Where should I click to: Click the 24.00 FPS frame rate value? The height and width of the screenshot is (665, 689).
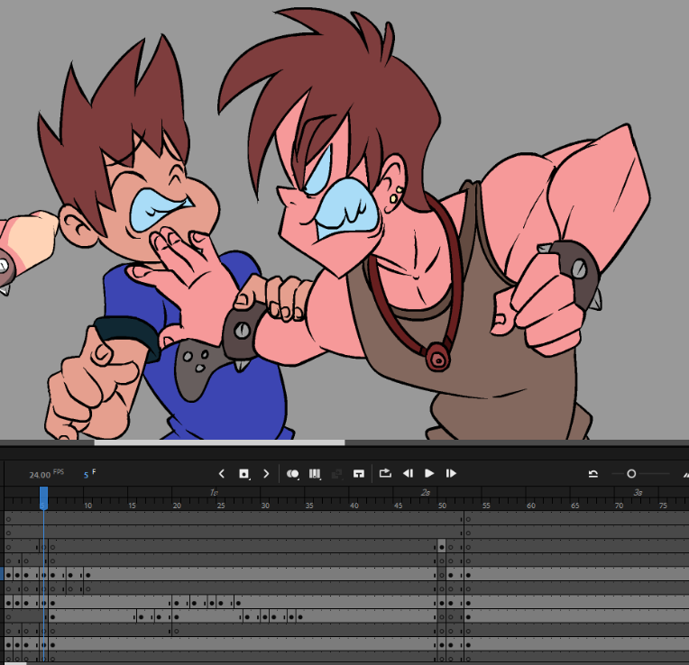[x=40, y=475]
